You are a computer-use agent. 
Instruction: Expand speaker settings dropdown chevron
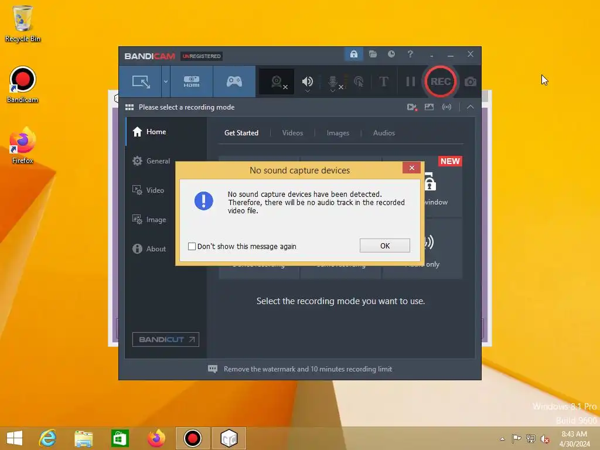click(307, 91)
